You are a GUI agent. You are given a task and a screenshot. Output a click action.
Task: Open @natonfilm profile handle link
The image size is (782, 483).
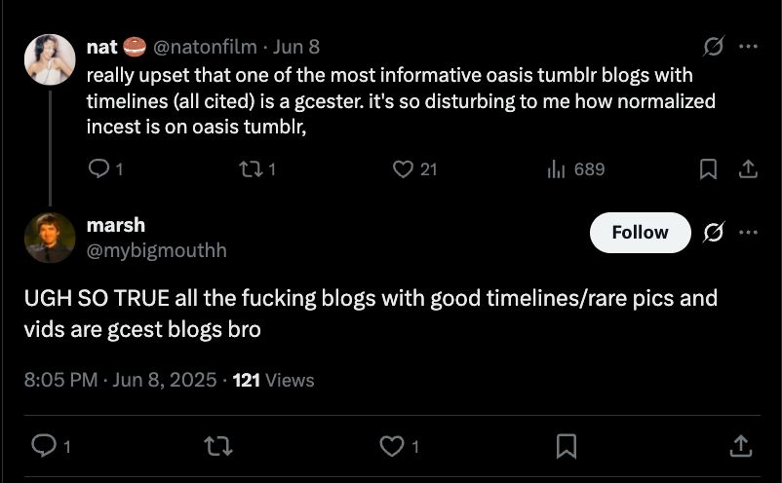point(206,47)
